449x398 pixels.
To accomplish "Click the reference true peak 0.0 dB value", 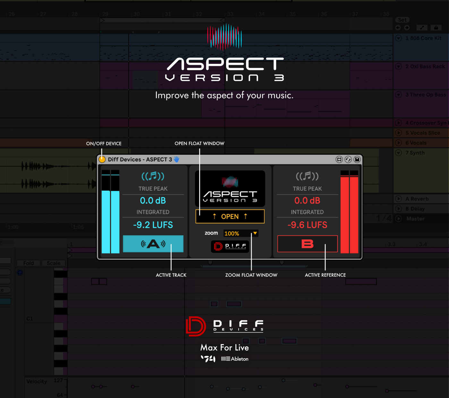I will [x=307, y=201].
